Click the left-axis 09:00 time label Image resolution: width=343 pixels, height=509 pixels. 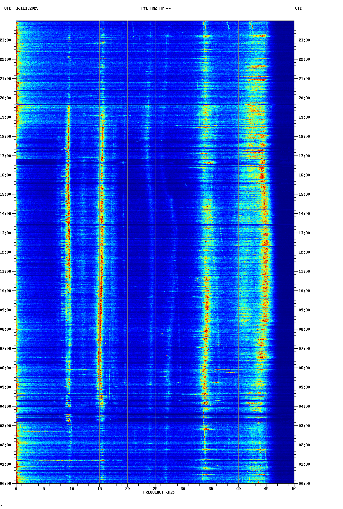click(5, 310)
